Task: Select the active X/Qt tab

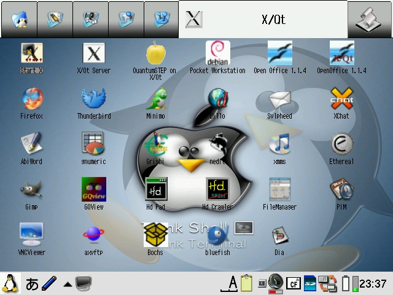Action: (x=262, y=19)
